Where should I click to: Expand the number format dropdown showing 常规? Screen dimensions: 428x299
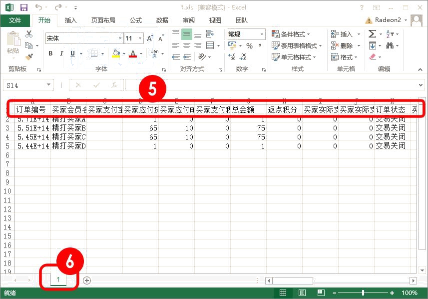click(x=262, y=34)
